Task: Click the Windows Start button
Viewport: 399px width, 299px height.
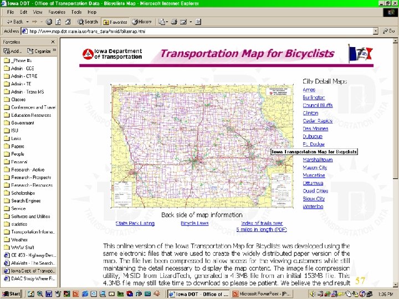Action: 11,293
